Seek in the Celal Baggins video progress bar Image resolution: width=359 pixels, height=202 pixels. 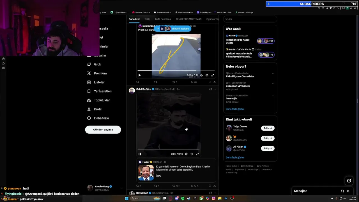click(169, 149)
